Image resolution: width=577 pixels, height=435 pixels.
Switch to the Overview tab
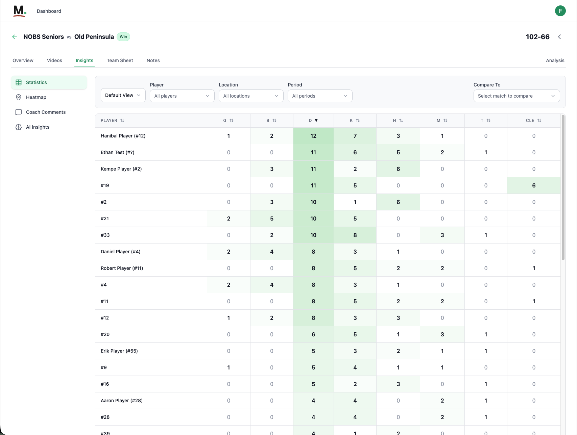[23, 60]
